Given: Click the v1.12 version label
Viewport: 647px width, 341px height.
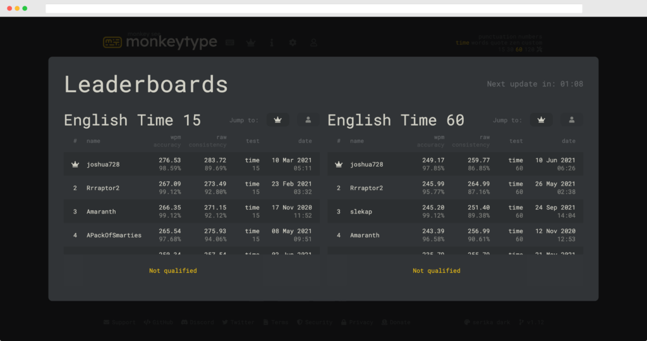Looking at the screenshot, I should click(531, 322).
